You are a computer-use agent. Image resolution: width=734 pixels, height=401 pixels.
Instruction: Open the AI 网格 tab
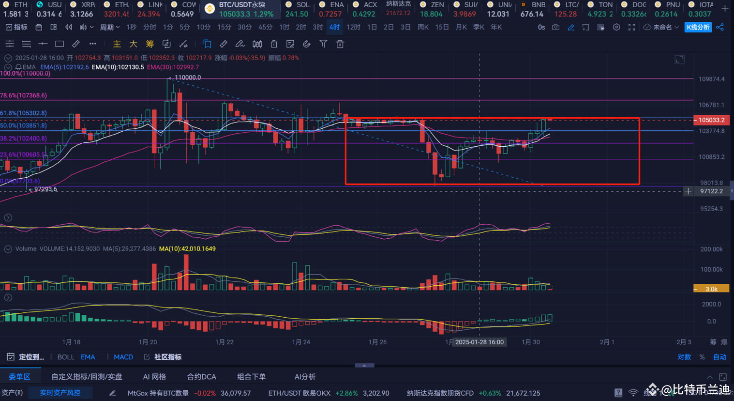click(x=154, y=377)
